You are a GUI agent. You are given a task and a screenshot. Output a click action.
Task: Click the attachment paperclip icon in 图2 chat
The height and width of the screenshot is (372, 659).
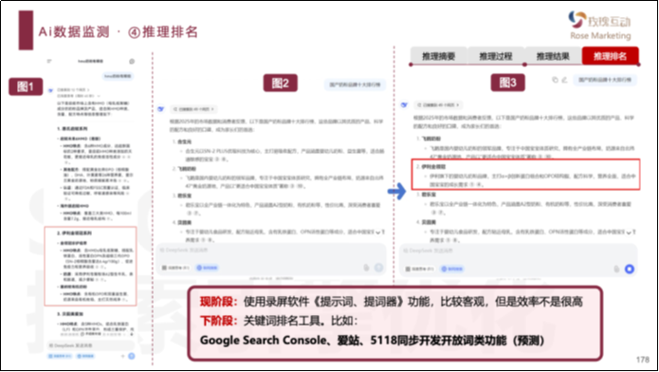(366, 268)
